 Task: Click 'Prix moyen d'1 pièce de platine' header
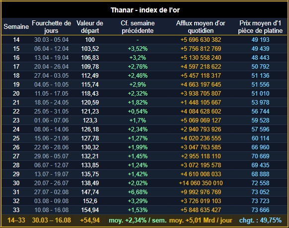pos(260,27)
